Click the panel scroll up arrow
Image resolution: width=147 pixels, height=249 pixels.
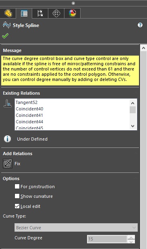coord(143,48)
